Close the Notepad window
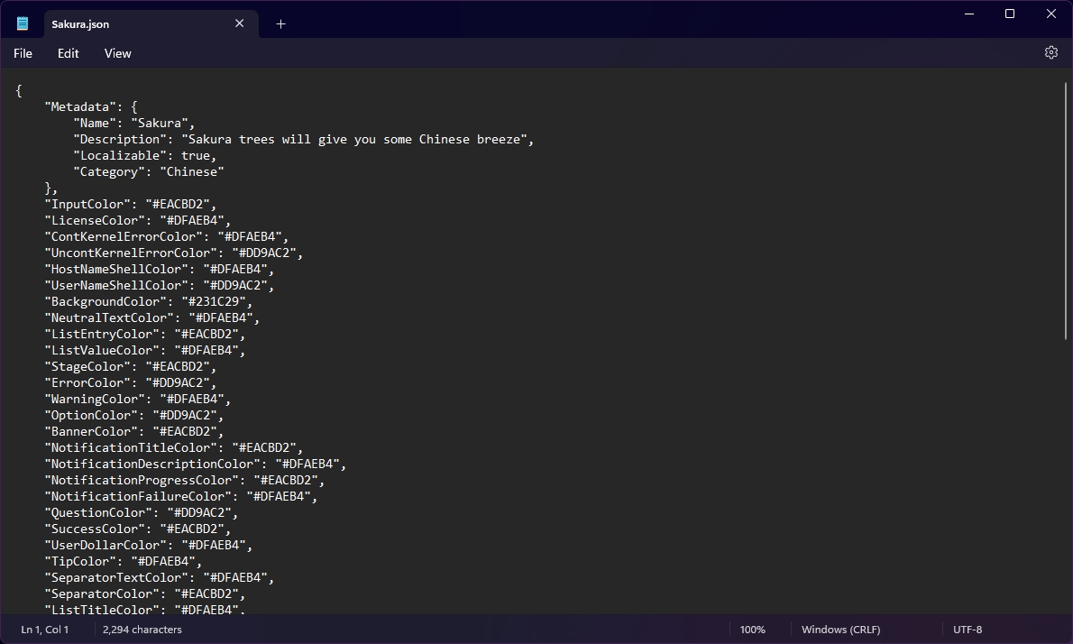The image size is (1073, 644). (x=1051, y=14)
